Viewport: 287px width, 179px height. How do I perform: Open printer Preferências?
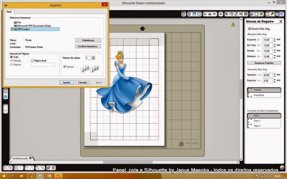88,40
